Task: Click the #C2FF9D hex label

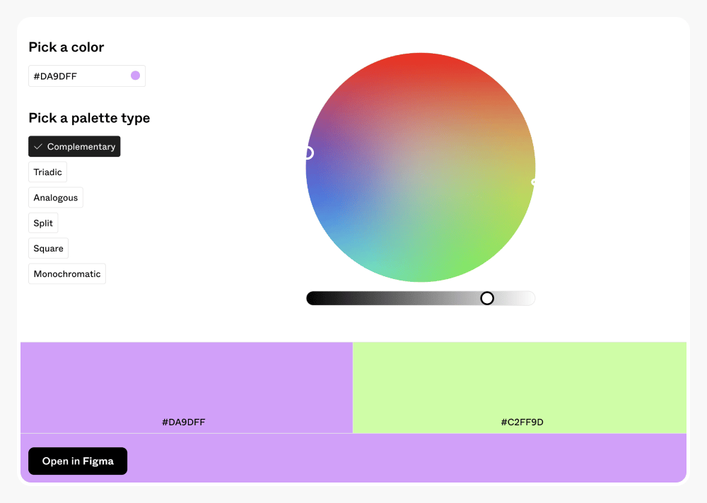Action: click(x=522, y=422)
